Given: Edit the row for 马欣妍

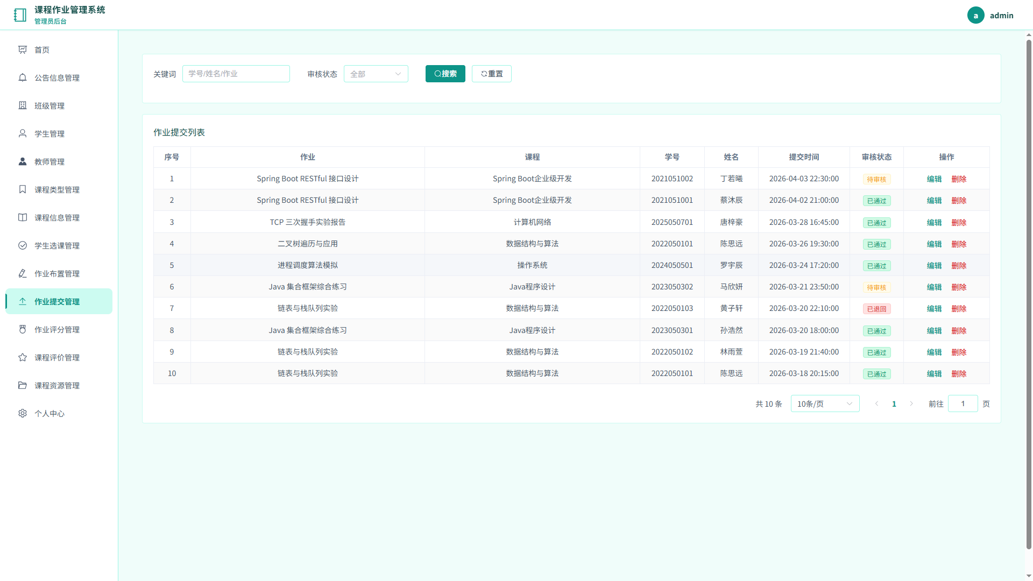Looking at the screenshot, I should 934,287.
